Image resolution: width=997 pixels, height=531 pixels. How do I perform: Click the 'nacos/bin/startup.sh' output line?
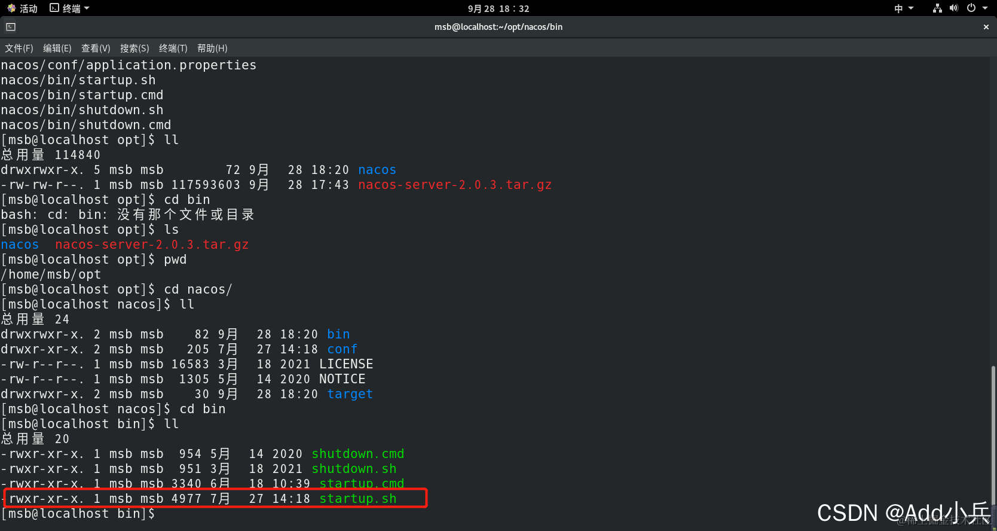coord(78,80)
